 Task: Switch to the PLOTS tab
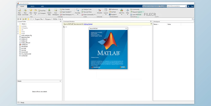(32, 6)
